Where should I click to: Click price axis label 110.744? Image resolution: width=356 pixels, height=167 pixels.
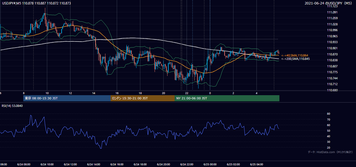click(x=332, y=78)
